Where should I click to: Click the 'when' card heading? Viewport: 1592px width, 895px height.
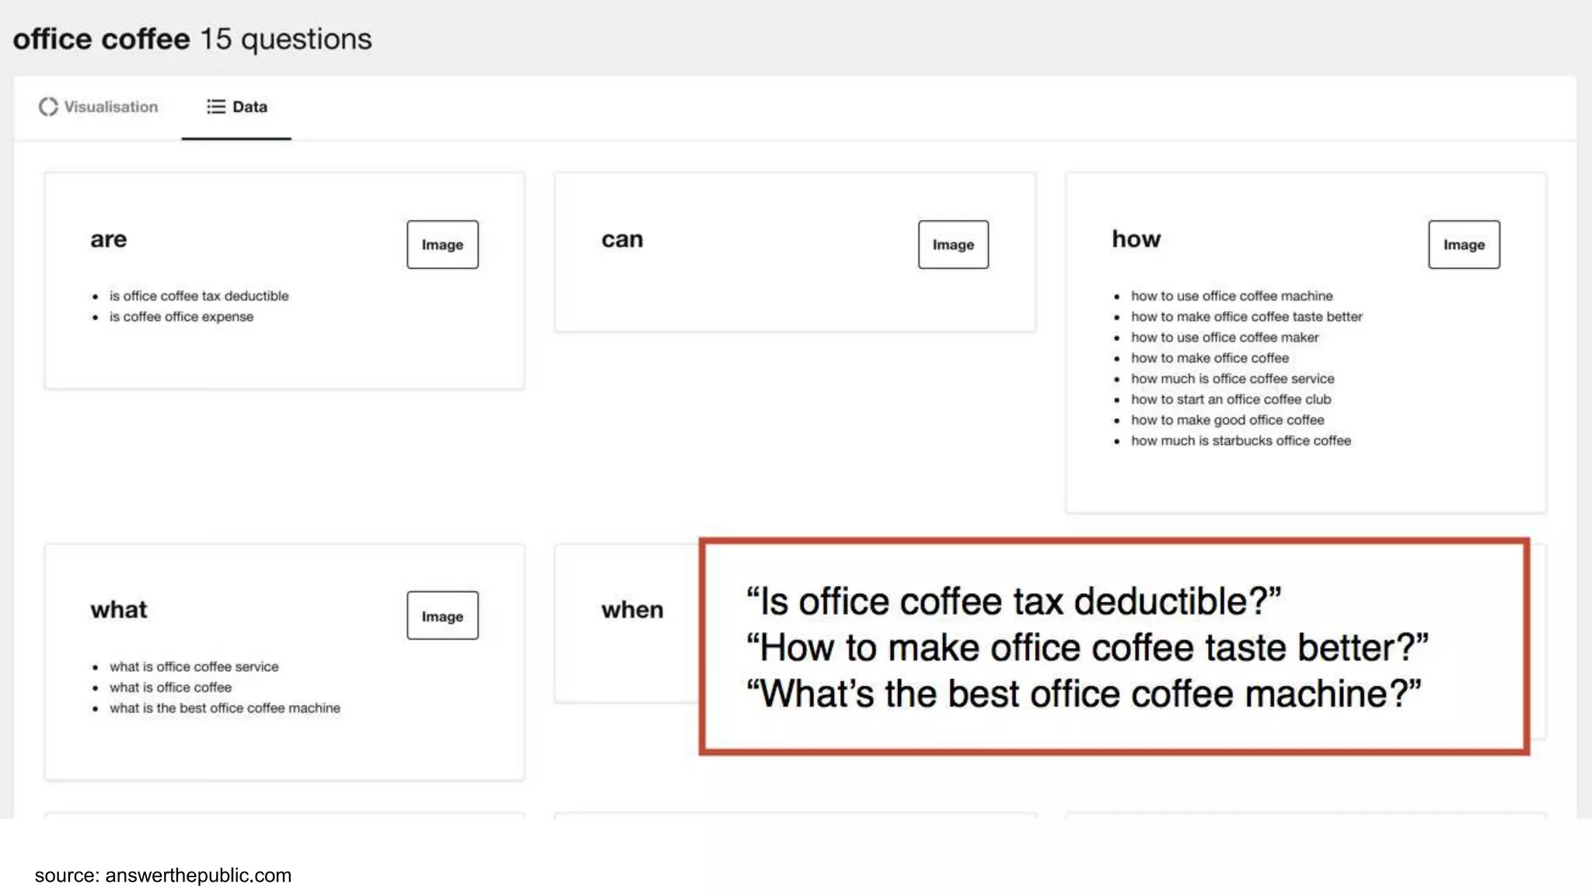click(632, 611)
